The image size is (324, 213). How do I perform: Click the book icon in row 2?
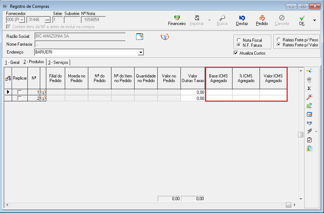coord(43,98)
